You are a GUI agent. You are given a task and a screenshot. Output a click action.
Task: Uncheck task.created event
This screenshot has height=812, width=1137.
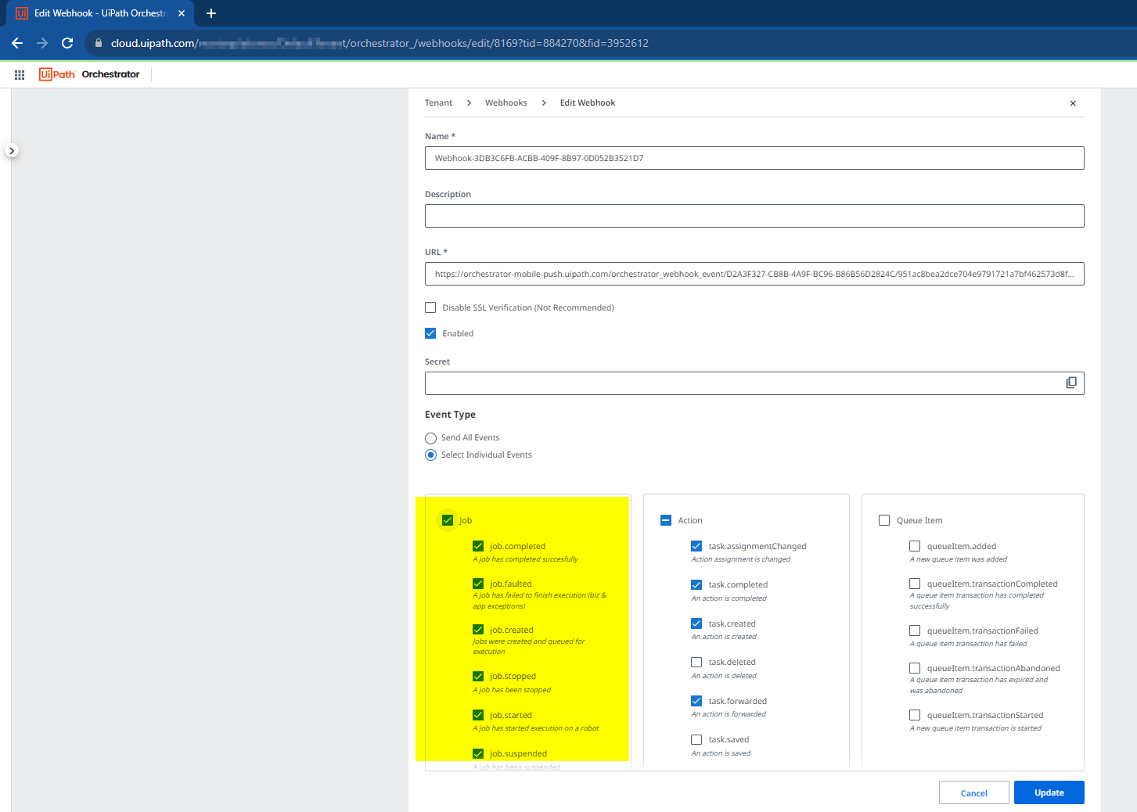click(x=696, y=623)
